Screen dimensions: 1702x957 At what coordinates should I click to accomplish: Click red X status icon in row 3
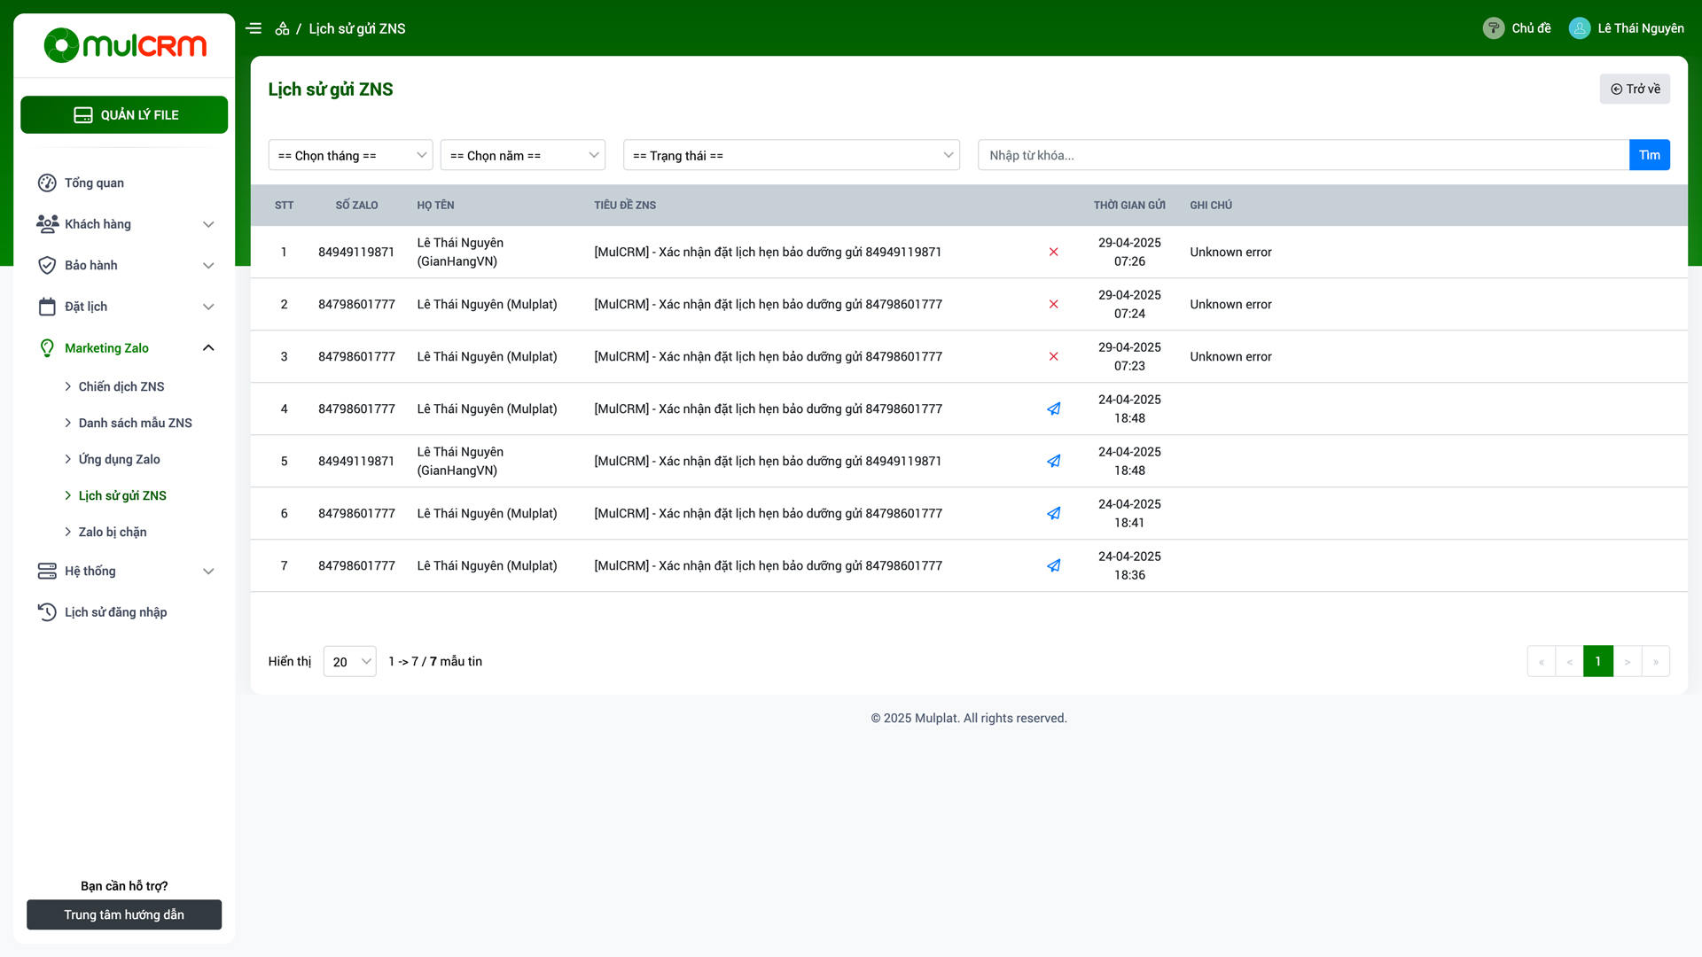[x=1053, y=357]
